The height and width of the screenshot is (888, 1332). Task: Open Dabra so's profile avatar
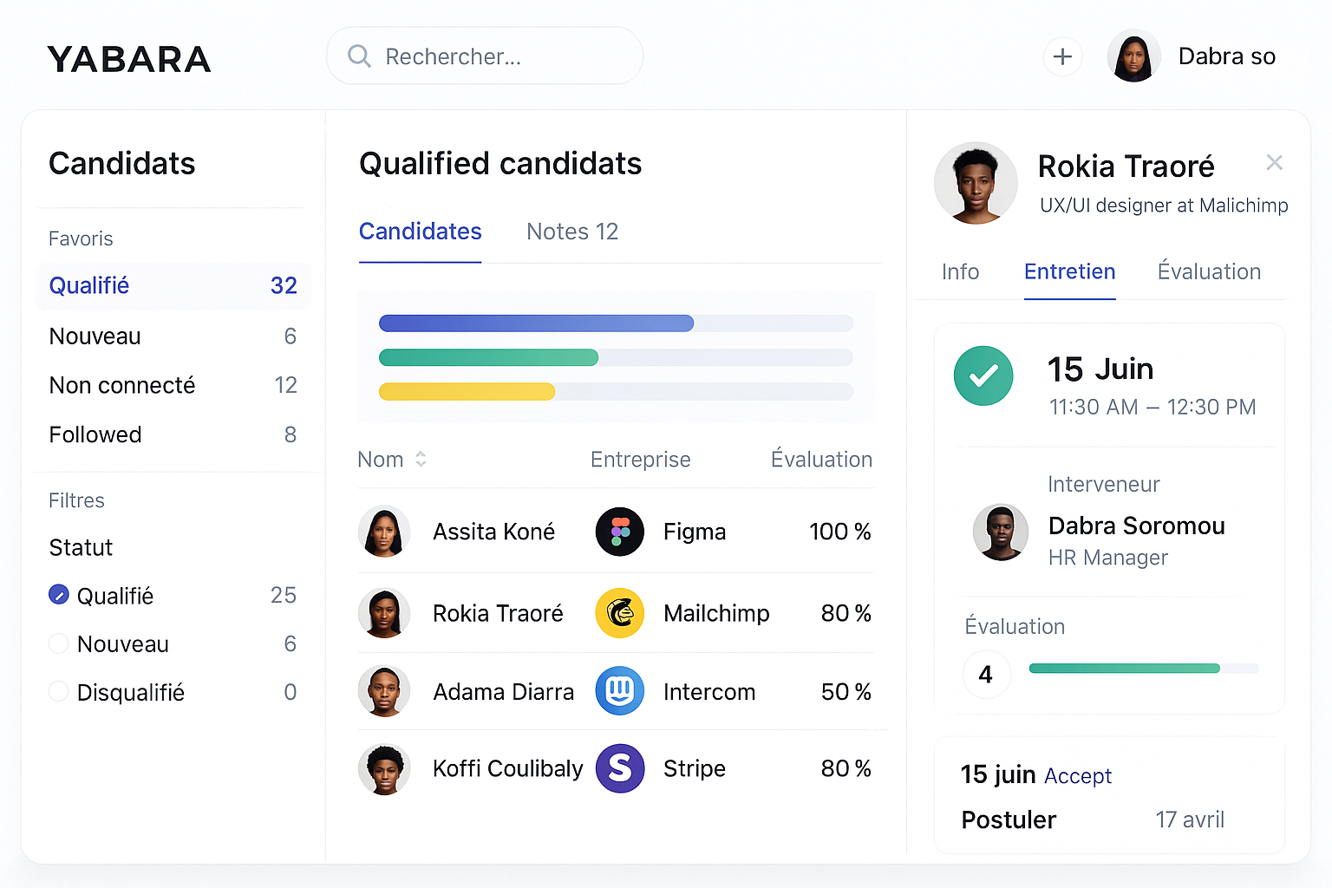[1133, 55]
